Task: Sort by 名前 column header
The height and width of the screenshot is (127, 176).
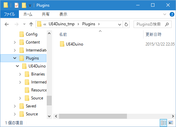Action: pos(63,35)
